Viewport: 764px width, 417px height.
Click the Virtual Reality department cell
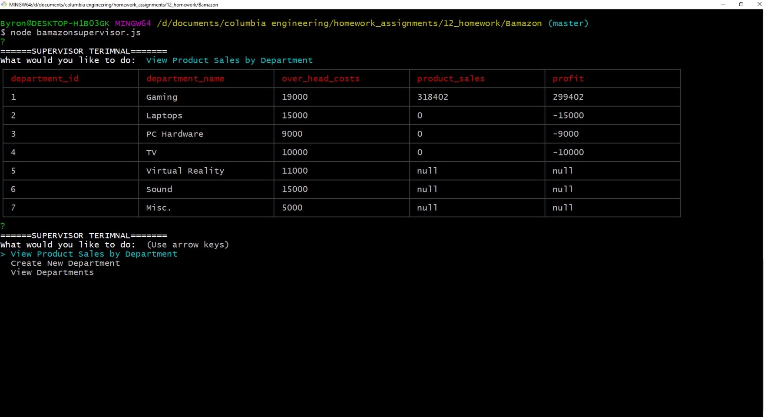click(185, 171)
